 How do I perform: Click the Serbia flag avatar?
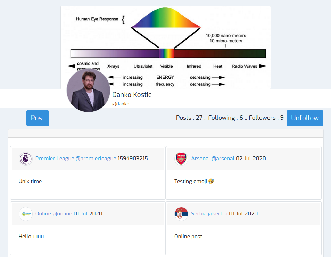coord(181,214)
